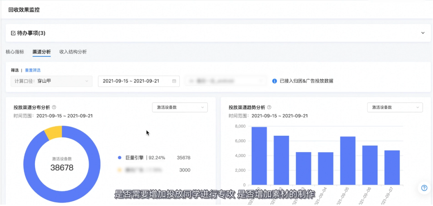
Task: Open the 计算口径 穿山甲 dropdown
Action: coord(52,81)
